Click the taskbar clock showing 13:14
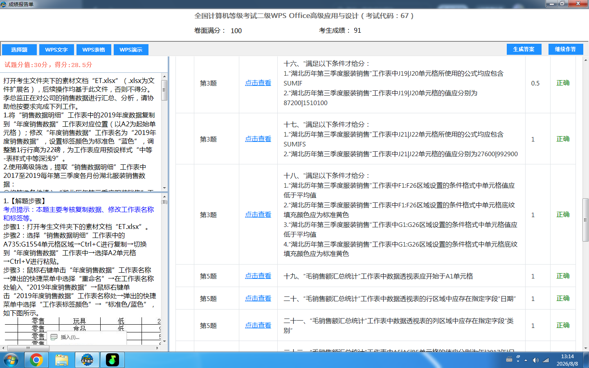Screen dimensions: 589x368 point(567,360)
